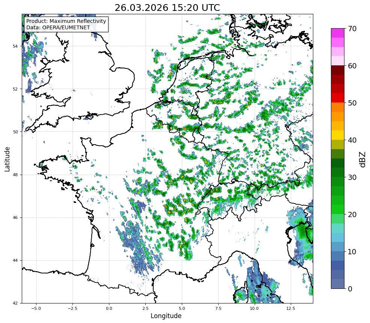Click the colorbar tick label 10
The width and height of the screenshot is (370, 323).
click(x=352, y=252)
